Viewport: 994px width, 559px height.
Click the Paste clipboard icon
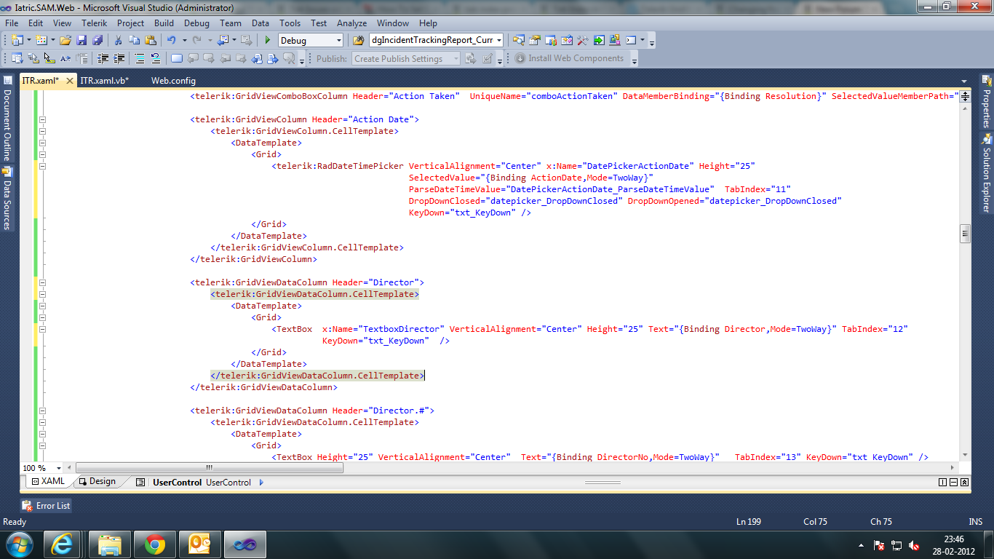151,40
